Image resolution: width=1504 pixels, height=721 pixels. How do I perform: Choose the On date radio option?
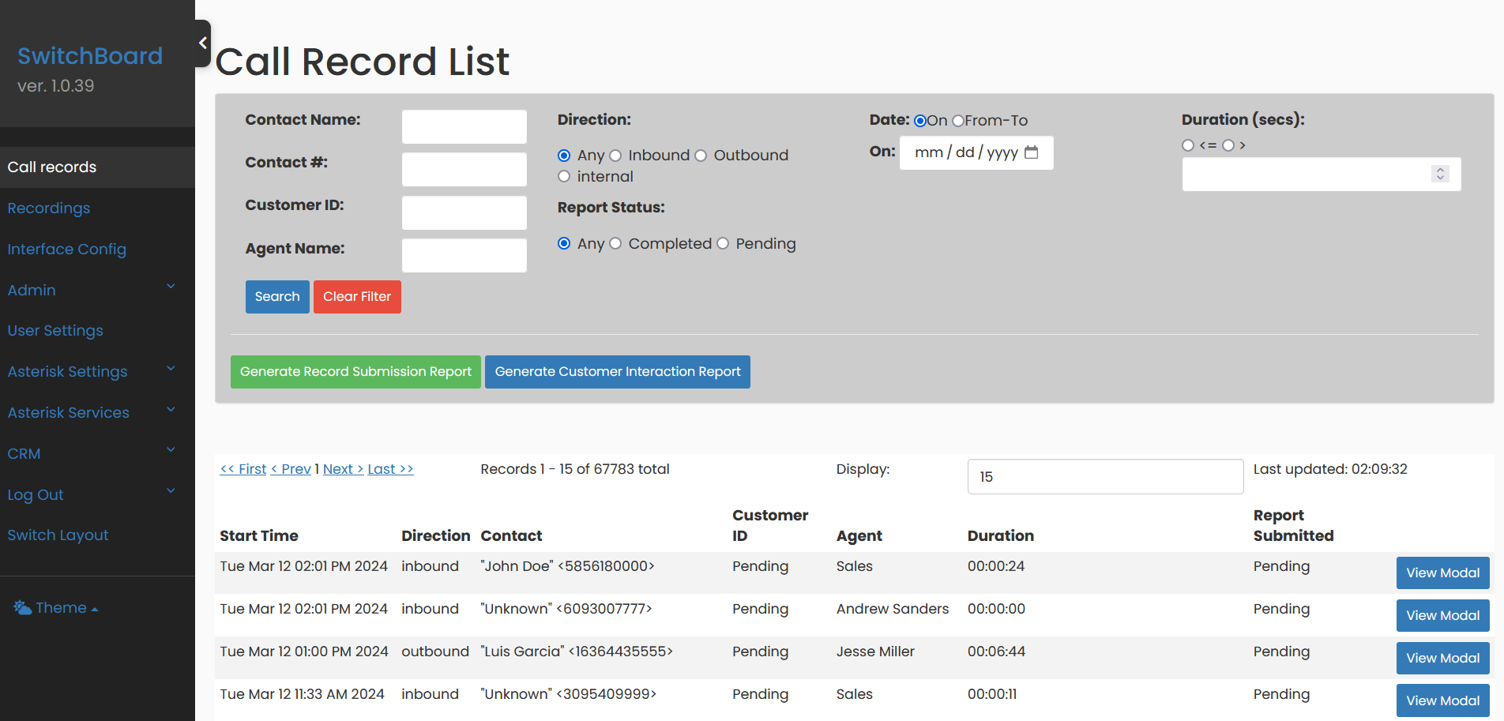point(920,121)
